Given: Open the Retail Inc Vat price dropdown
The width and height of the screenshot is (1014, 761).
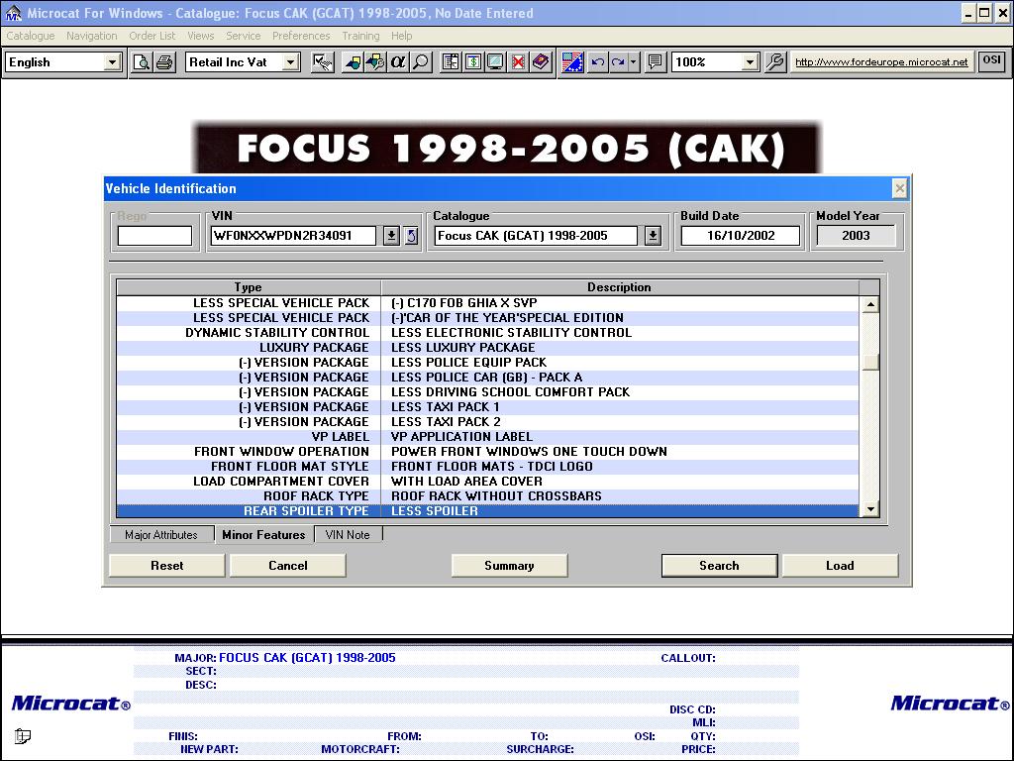Looking at the screenshot, I should pyautogui.click(x=290, y=62).
